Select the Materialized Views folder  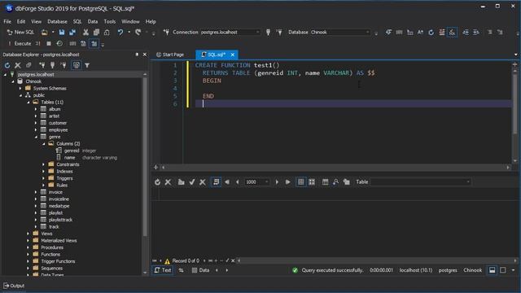pos(59,241)
